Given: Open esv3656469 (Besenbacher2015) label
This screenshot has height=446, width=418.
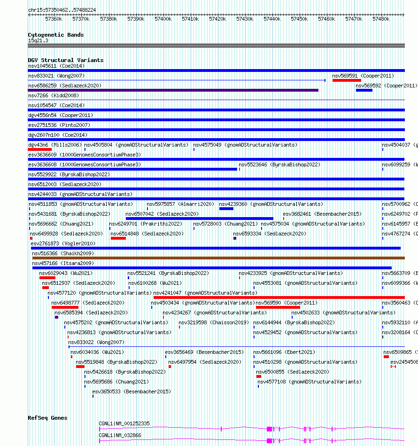Looking at the screenshot, I should tap(204, 352).
